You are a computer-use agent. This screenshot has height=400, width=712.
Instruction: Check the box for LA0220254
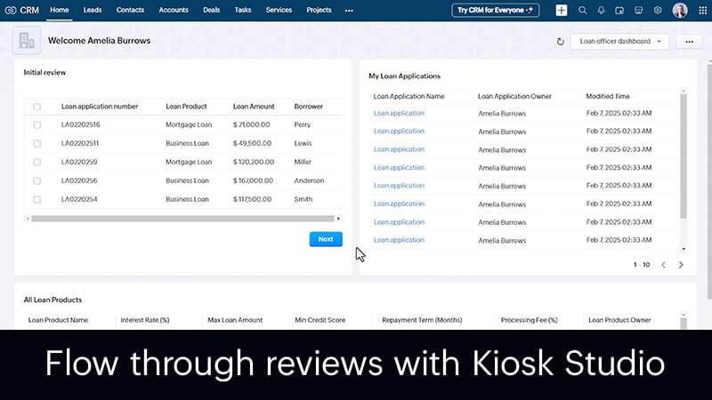37,199
